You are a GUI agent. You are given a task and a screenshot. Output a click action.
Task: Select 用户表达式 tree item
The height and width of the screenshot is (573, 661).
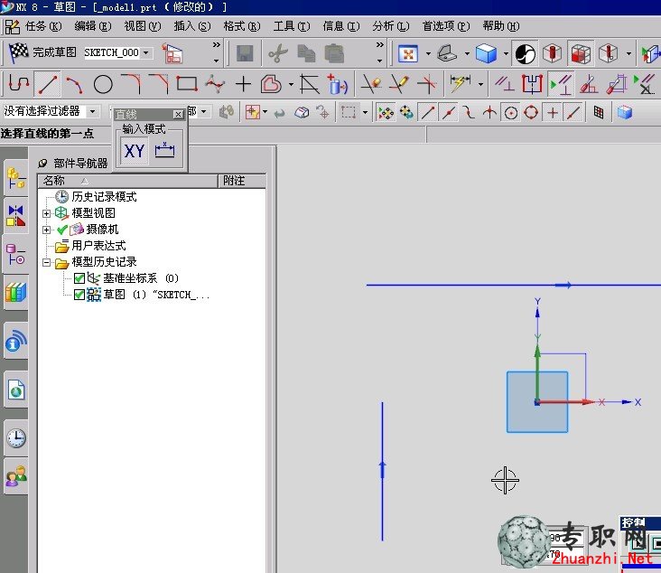pyautogui.click(x=98, y=246)
